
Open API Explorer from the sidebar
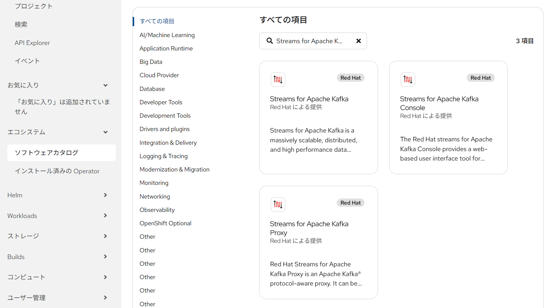click(32, 43)
